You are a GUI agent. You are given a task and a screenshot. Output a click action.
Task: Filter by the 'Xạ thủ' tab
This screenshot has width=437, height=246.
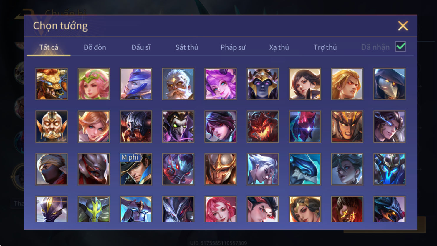279,47
